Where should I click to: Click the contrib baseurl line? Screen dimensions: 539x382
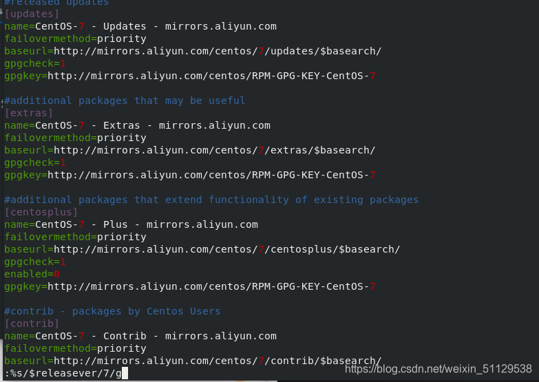point(193,361)
